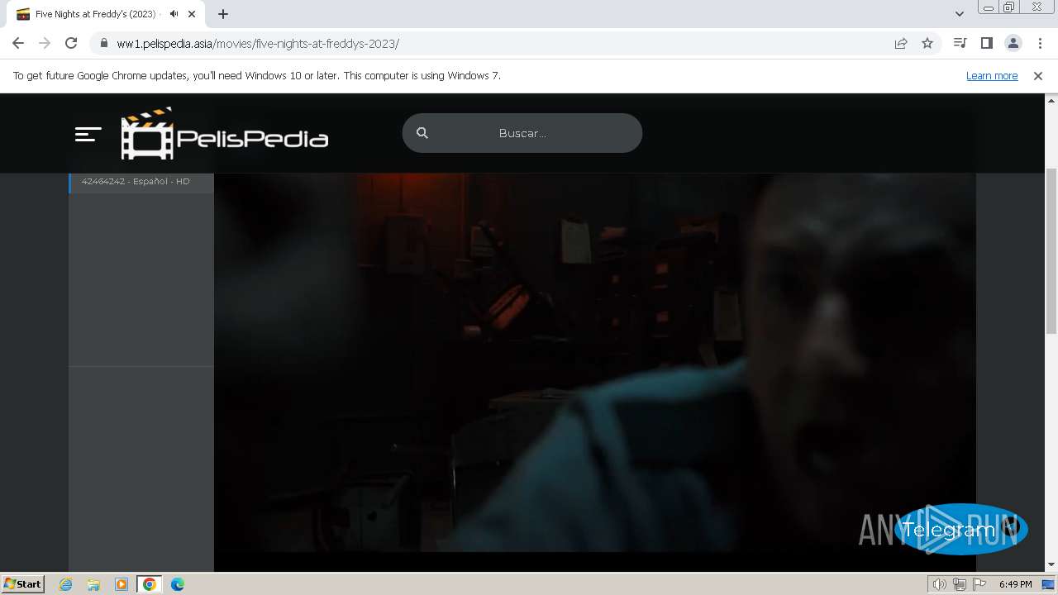This screenshot has height=595, width=1058.
Task: Open the Action Center flag icon
Action: [x=979, y=584]
